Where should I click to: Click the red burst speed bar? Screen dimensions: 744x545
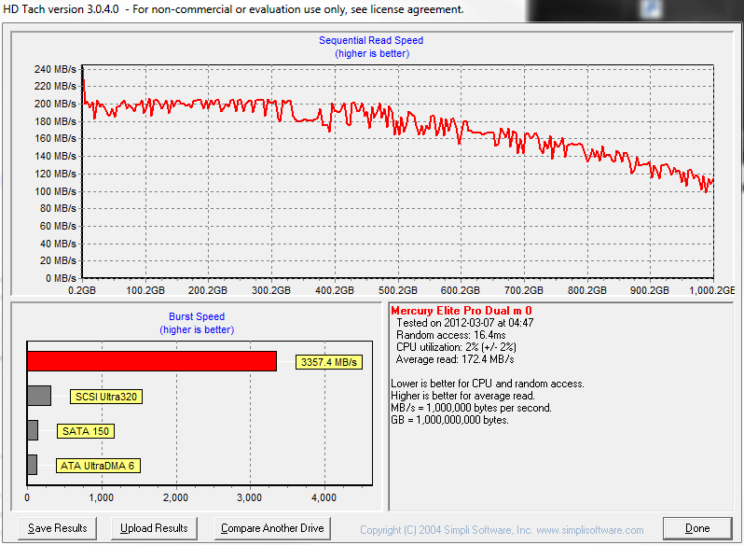point(151,361)
